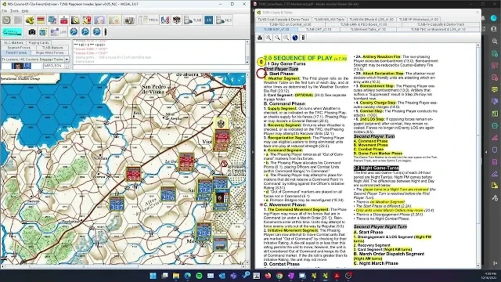Viewport: 501px width, 282px height.
Task: Click the NAPOLEON list entry
Action: (54, 66)
